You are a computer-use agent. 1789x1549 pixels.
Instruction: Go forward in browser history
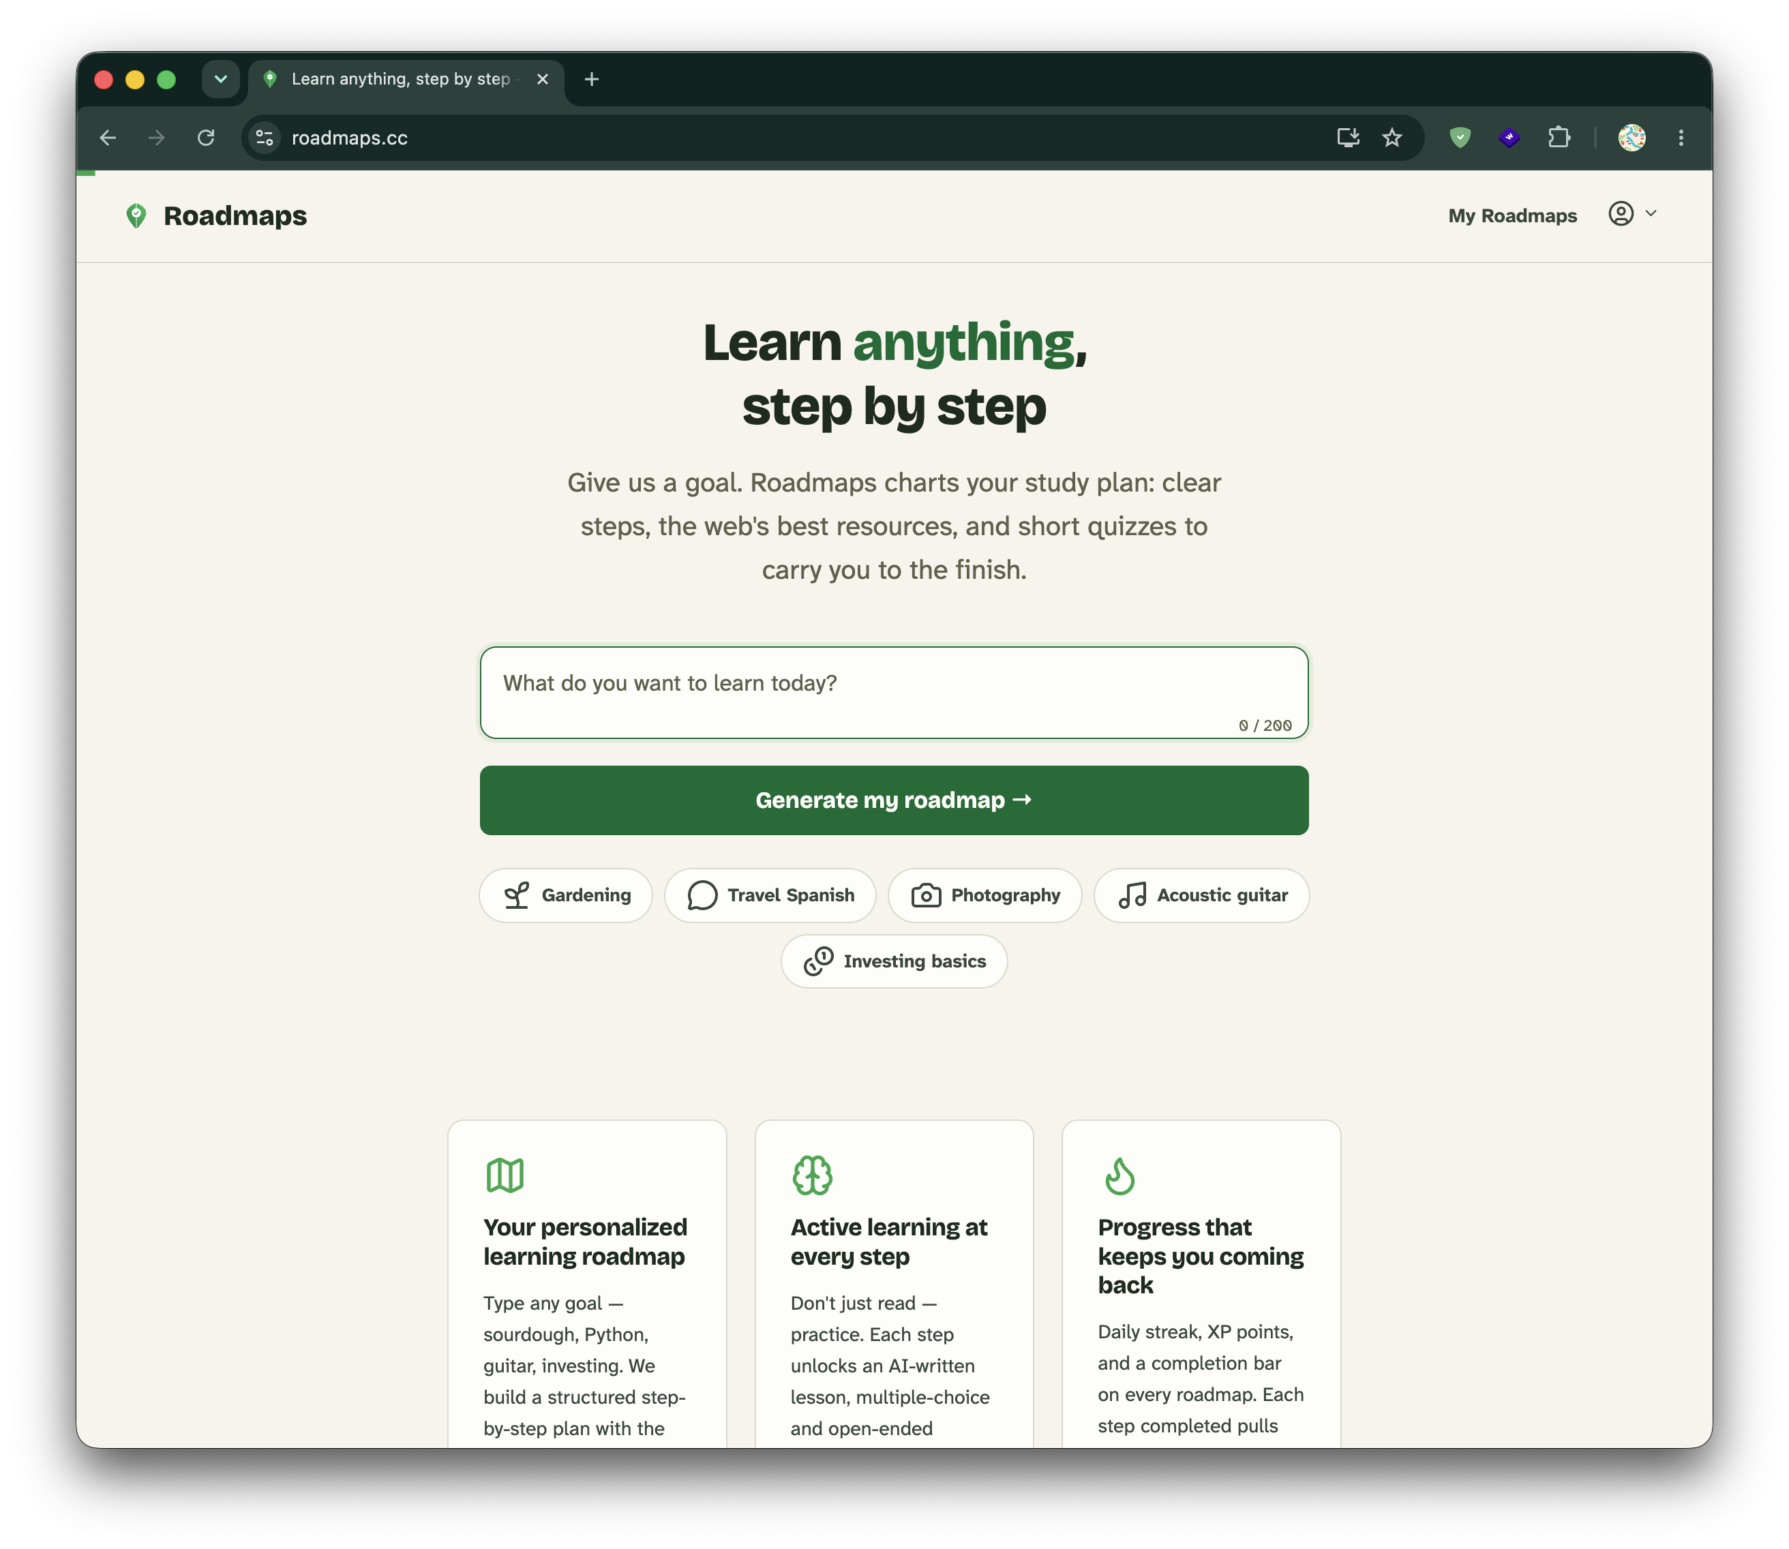tap(156, 138)
